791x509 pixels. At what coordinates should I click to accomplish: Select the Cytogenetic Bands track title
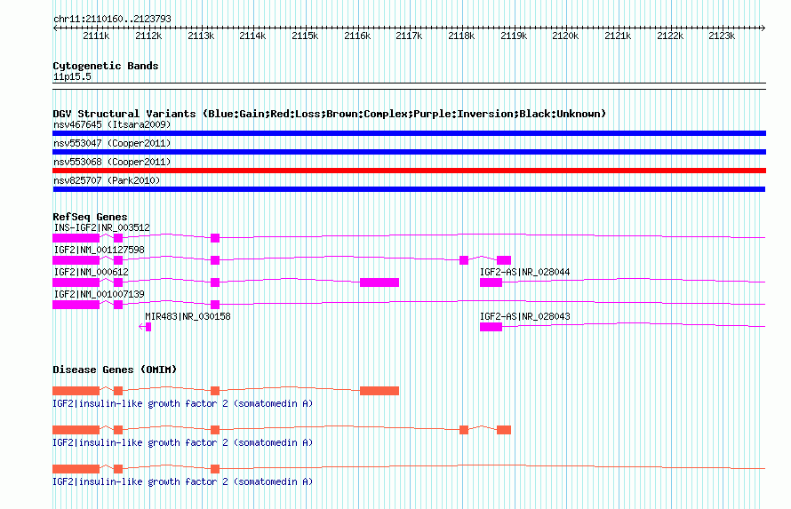(106, 66)
